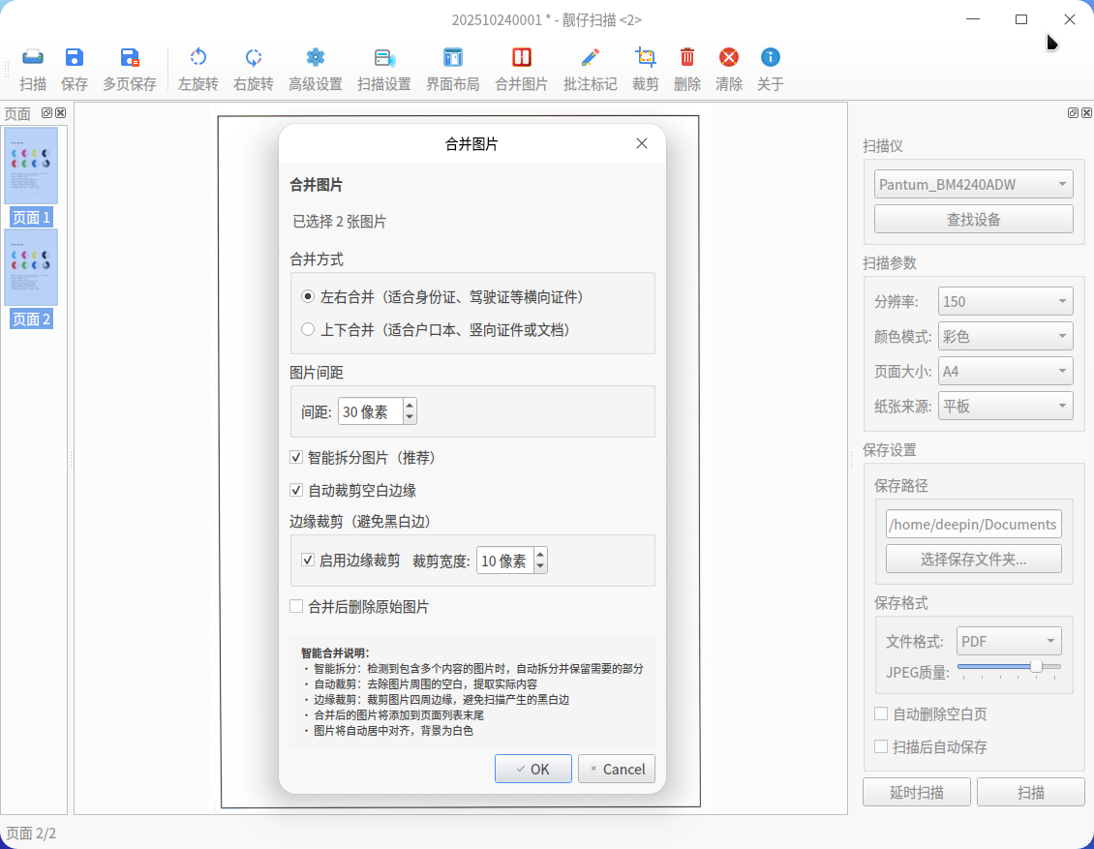Open 界面布局 layout options
The width and height of the screenshot is (1094, 849).
tap(453, 69)
